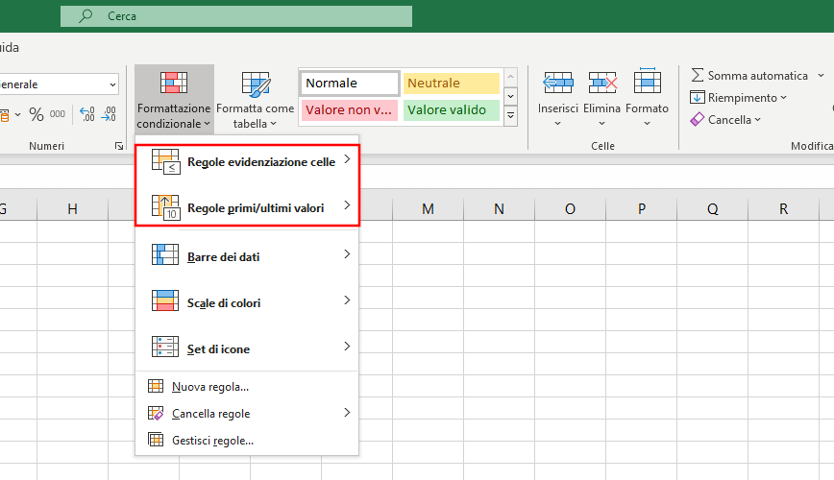Screen dimensions: 834x480
Task: Choose Gestisci regole from the menu
Action: 247,440
